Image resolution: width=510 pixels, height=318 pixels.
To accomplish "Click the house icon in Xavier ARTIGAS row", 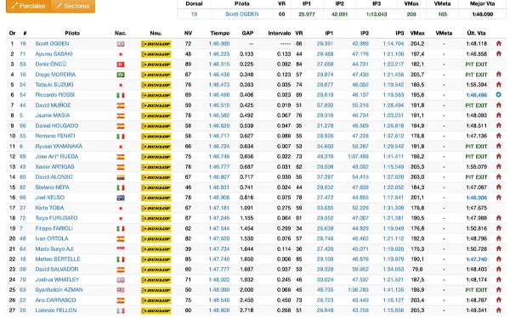I will [499, 166].
